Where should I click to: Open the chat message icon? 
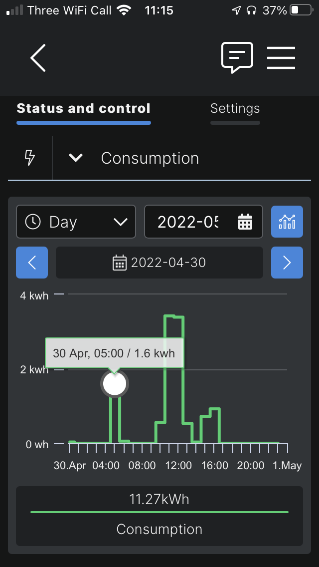[237, 57]
